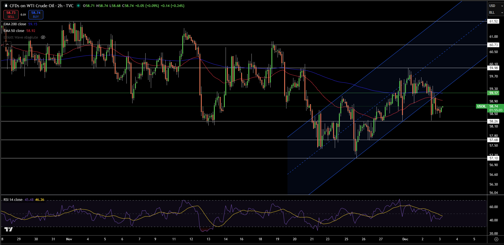Select the Elliott Wave Absolute legend text
504x245 pixels.
(x=21, y=37)
